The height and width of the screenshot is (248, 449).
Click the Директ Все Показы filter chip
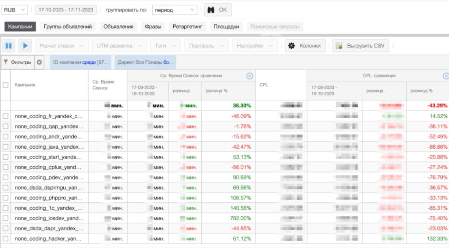[x=146, y=62]
